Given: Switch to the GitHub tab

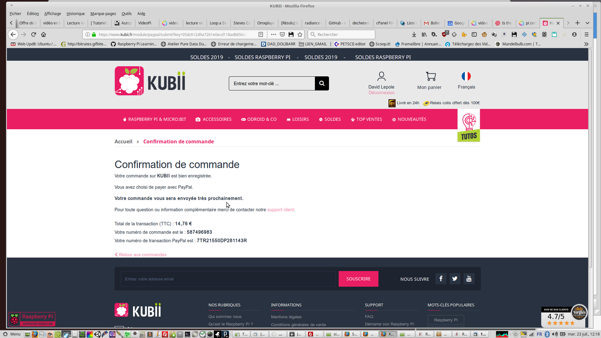Looking at the screenshot, I should [x=336, y=23].
